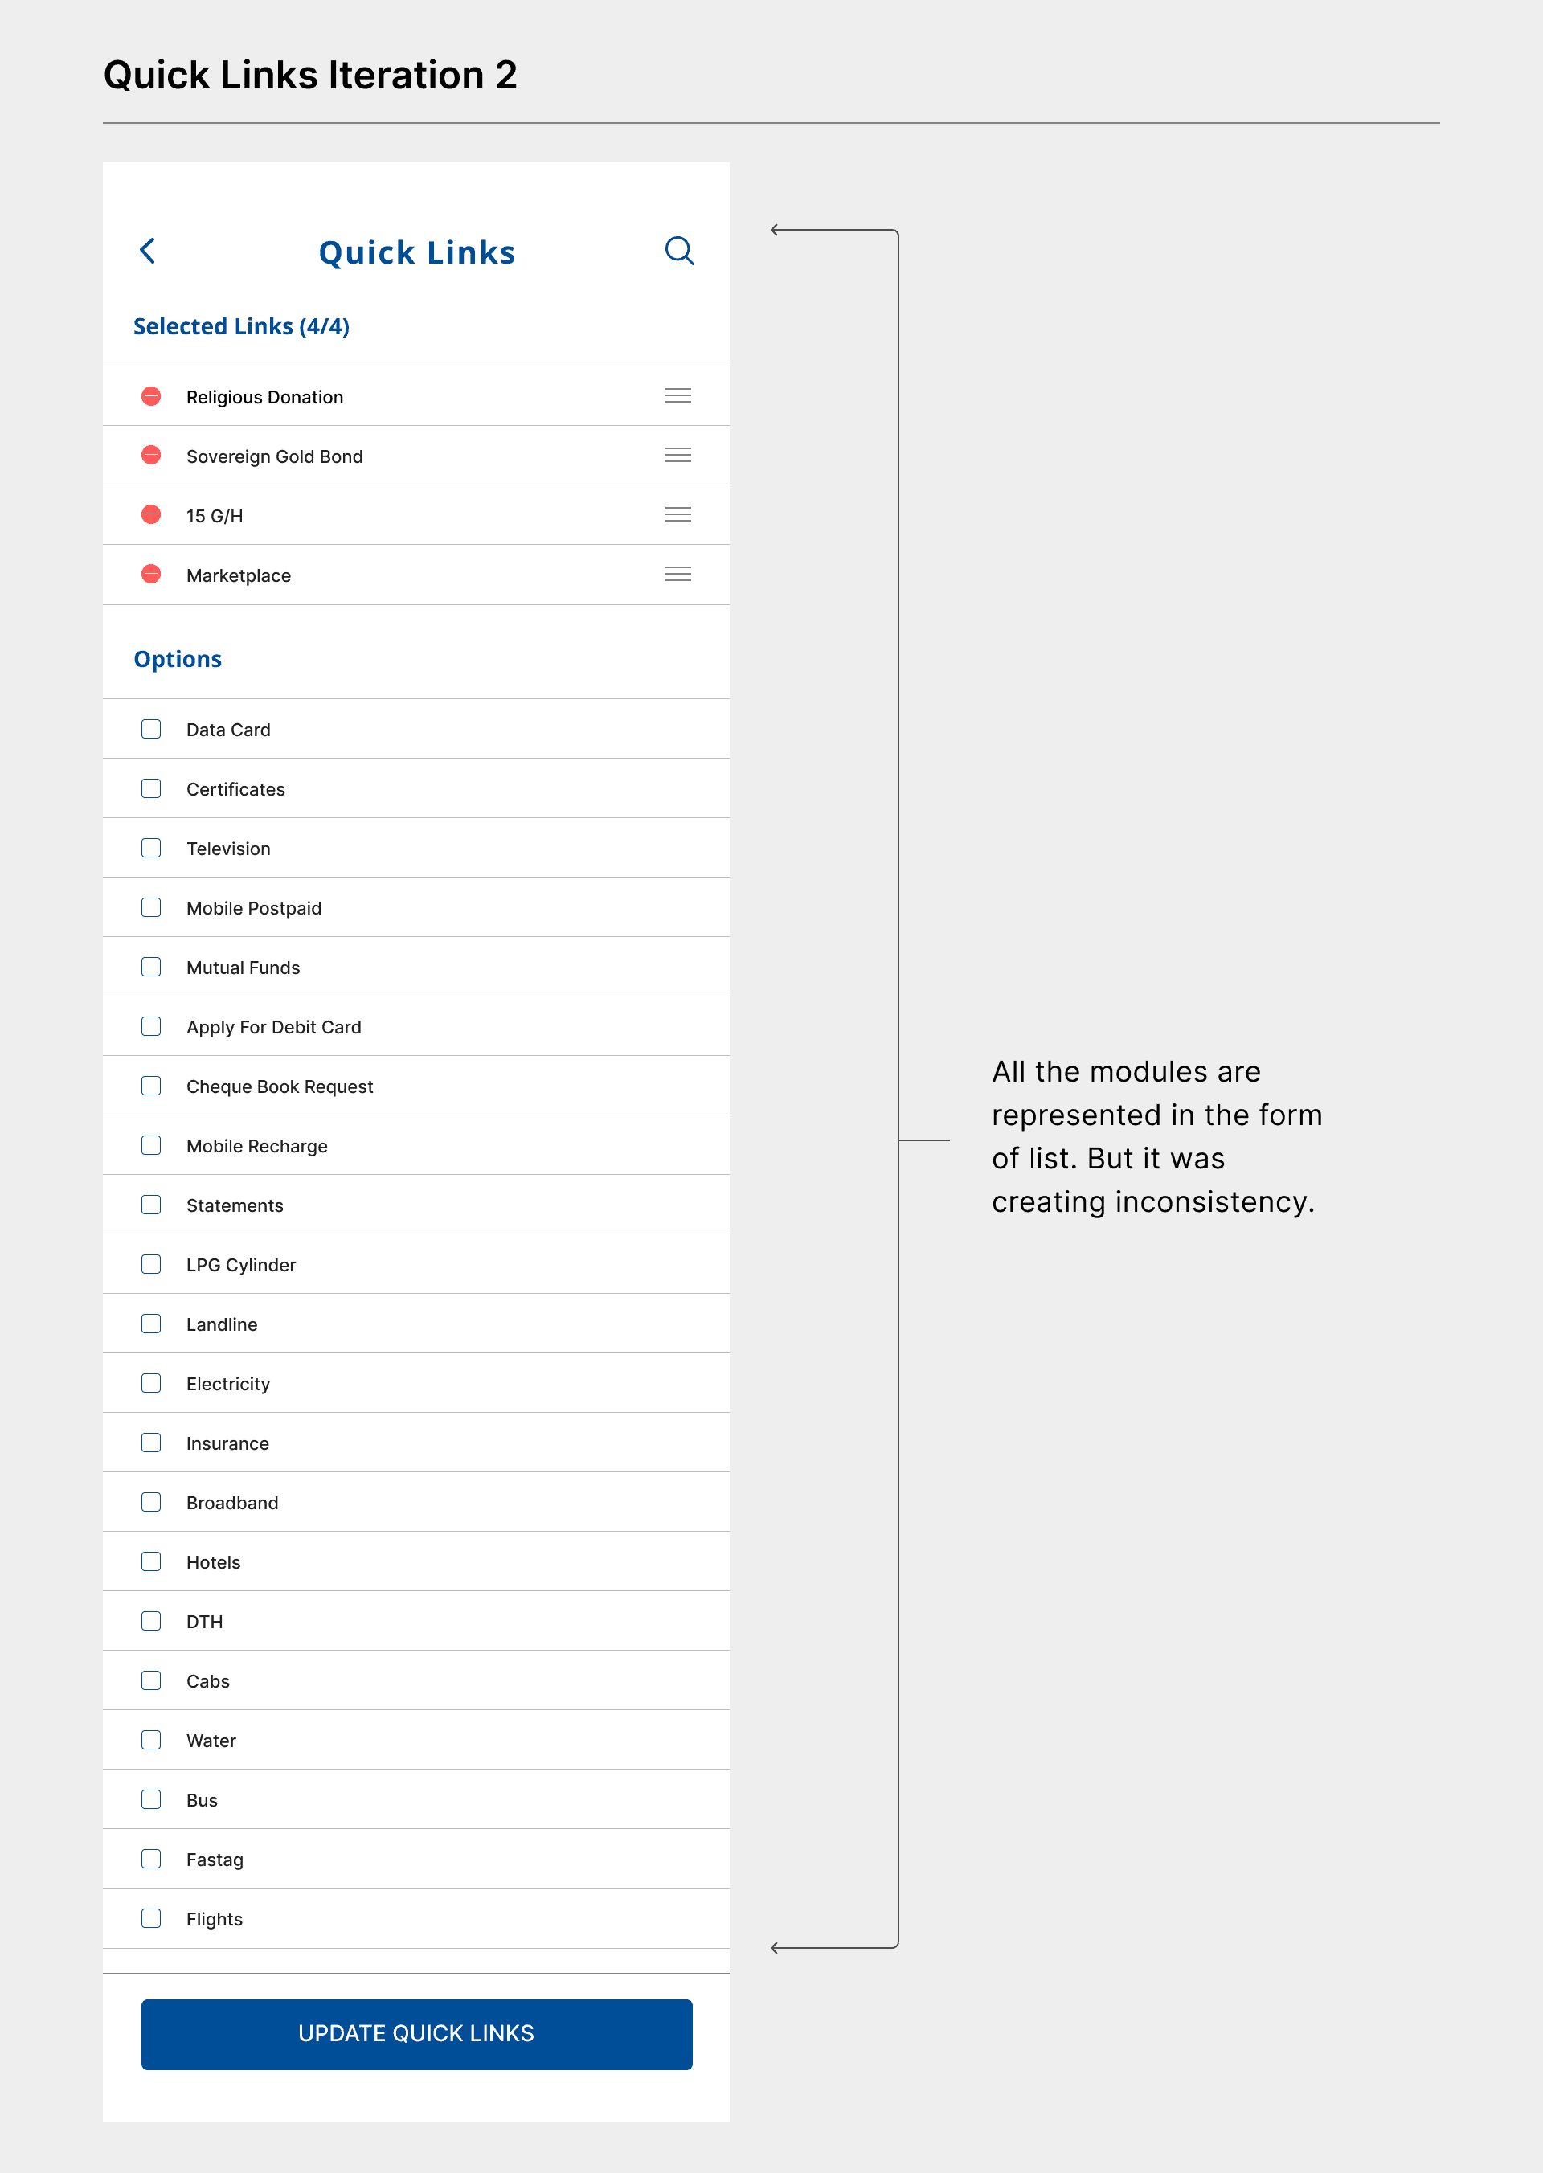Remove Religious Donation with red minus icon
Screen dimensions: 1543x2173
[x=151, y=396]
